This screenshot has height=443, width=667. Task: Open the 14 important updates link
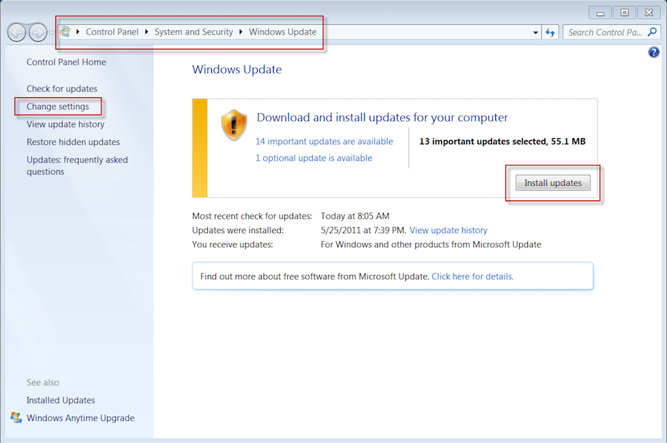324,141
